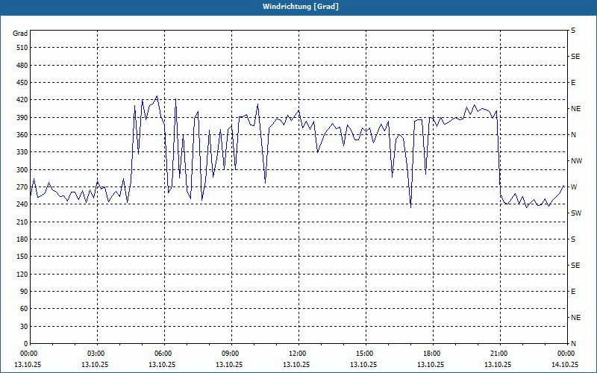Select the "N" compass label at the 0 level
The height and width of the screenshot is (373, 597).
point(573,344)
